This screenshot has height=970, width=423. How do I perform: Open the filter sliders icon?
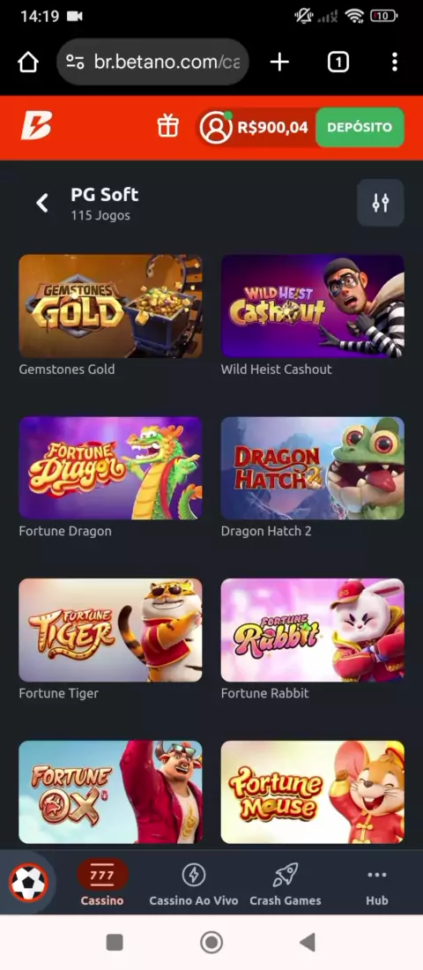[381, 202]
